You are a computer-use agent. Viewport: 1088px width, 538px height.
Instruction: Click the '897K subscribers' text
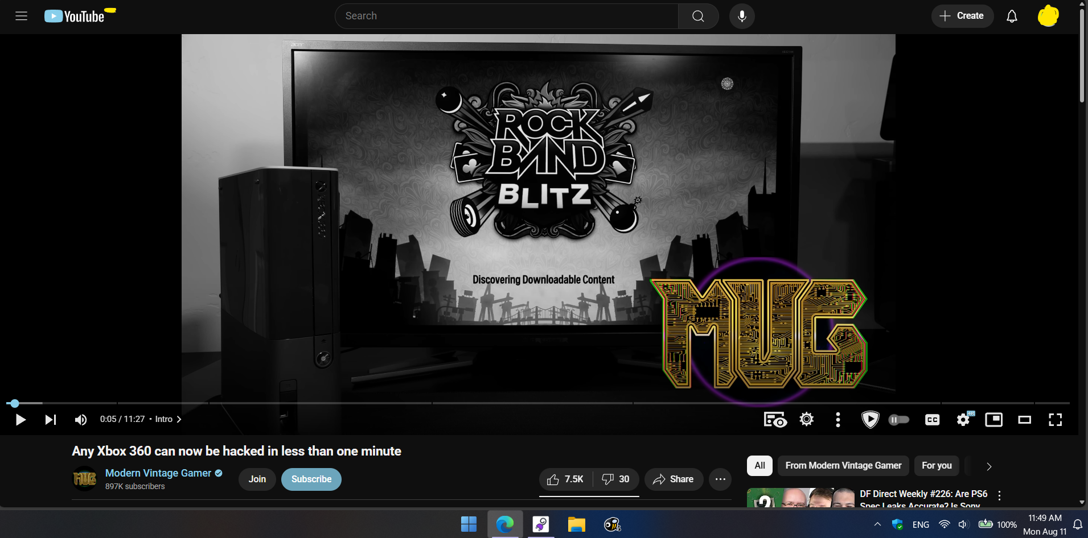tap(135, 486)
